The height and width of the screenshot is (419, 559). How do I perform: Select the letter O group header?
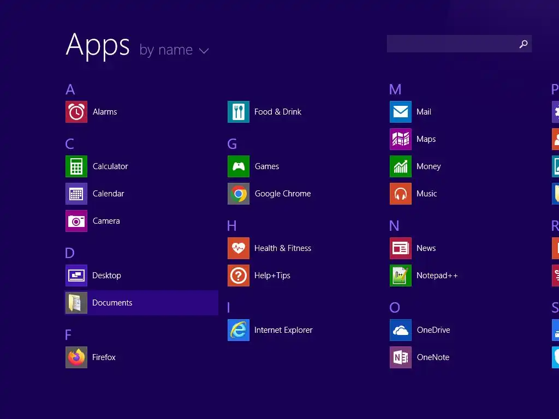[x=395, y=308]
